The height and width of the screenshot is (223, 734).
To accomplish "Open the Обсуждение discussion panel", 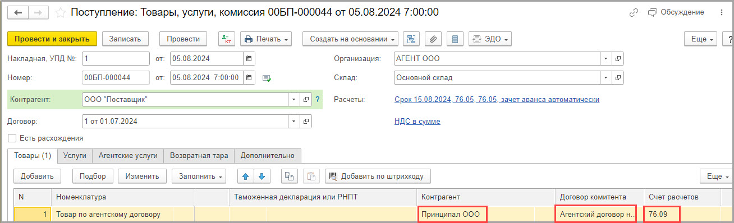I will 676,12.
